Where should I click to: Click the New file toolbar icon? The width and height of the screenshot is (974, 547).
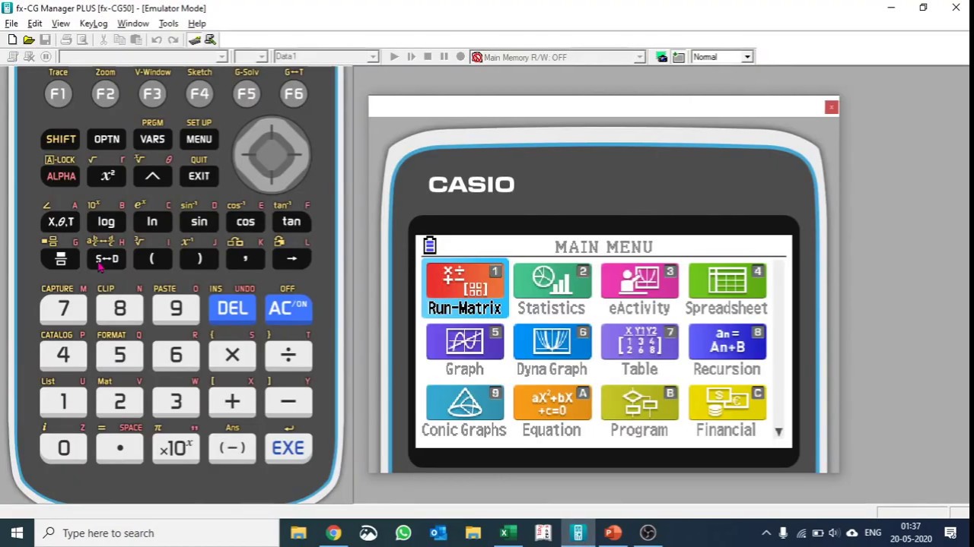tap(12, 40)
